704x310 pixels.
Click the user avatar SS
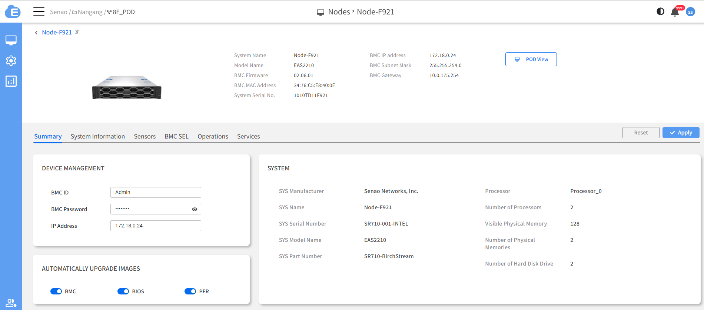pos(690,12)
